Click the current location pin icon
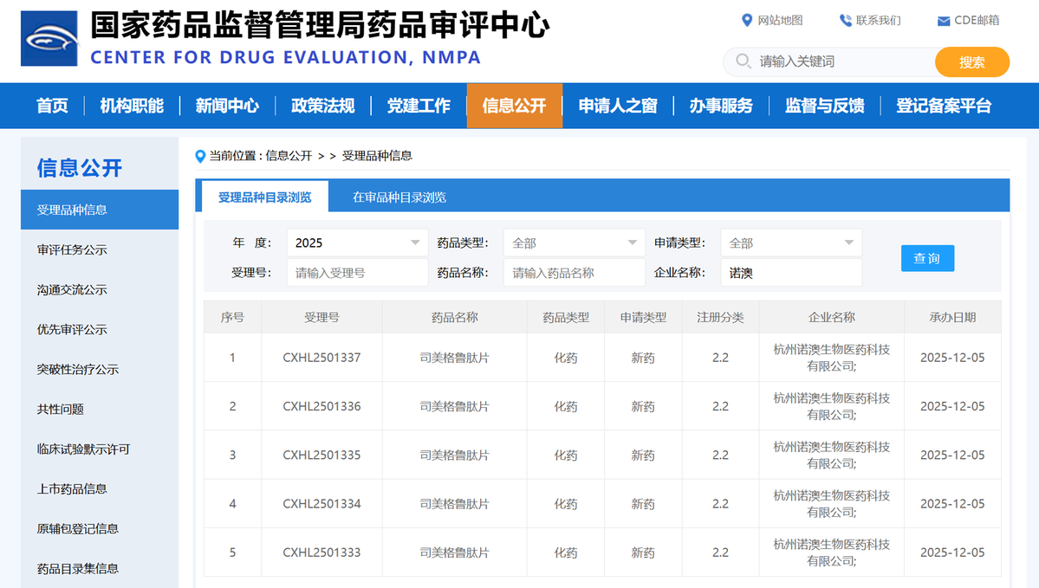 pos(201,156)
